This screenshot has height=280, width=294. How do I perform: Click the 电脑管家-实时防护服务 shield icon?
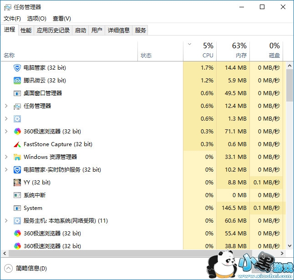(x=17, y=170)
